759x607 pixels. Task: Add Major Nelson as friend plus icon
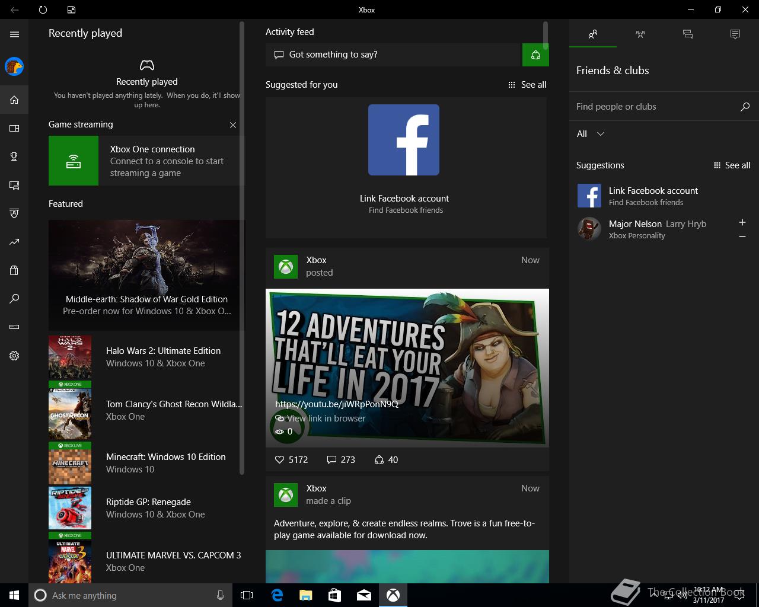coord(742,222)
